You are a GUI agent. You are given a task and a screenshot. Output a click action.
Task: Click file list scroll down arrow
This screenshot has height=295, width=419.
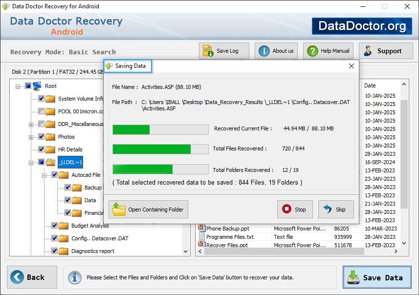click(x=404, y=243)
